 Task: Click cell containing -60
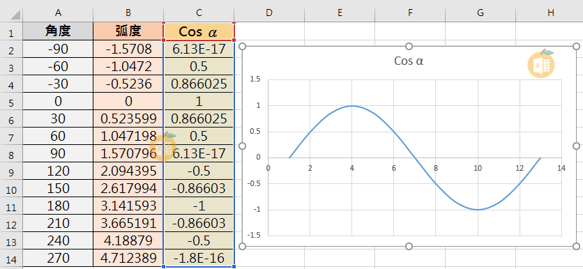point(58,66)
